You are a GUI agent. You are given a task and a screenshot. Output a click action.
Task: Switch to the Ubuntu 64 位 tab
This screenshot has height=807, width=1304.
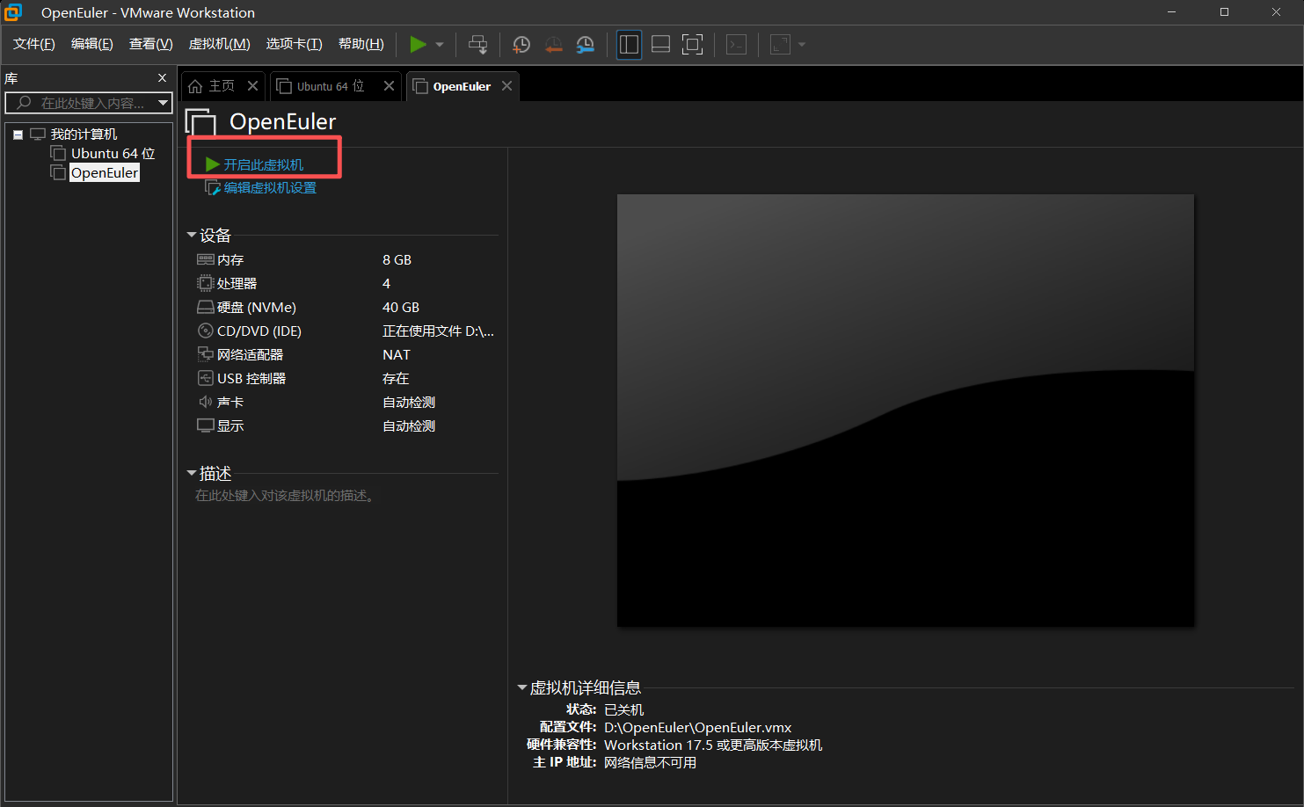[331, 86]
